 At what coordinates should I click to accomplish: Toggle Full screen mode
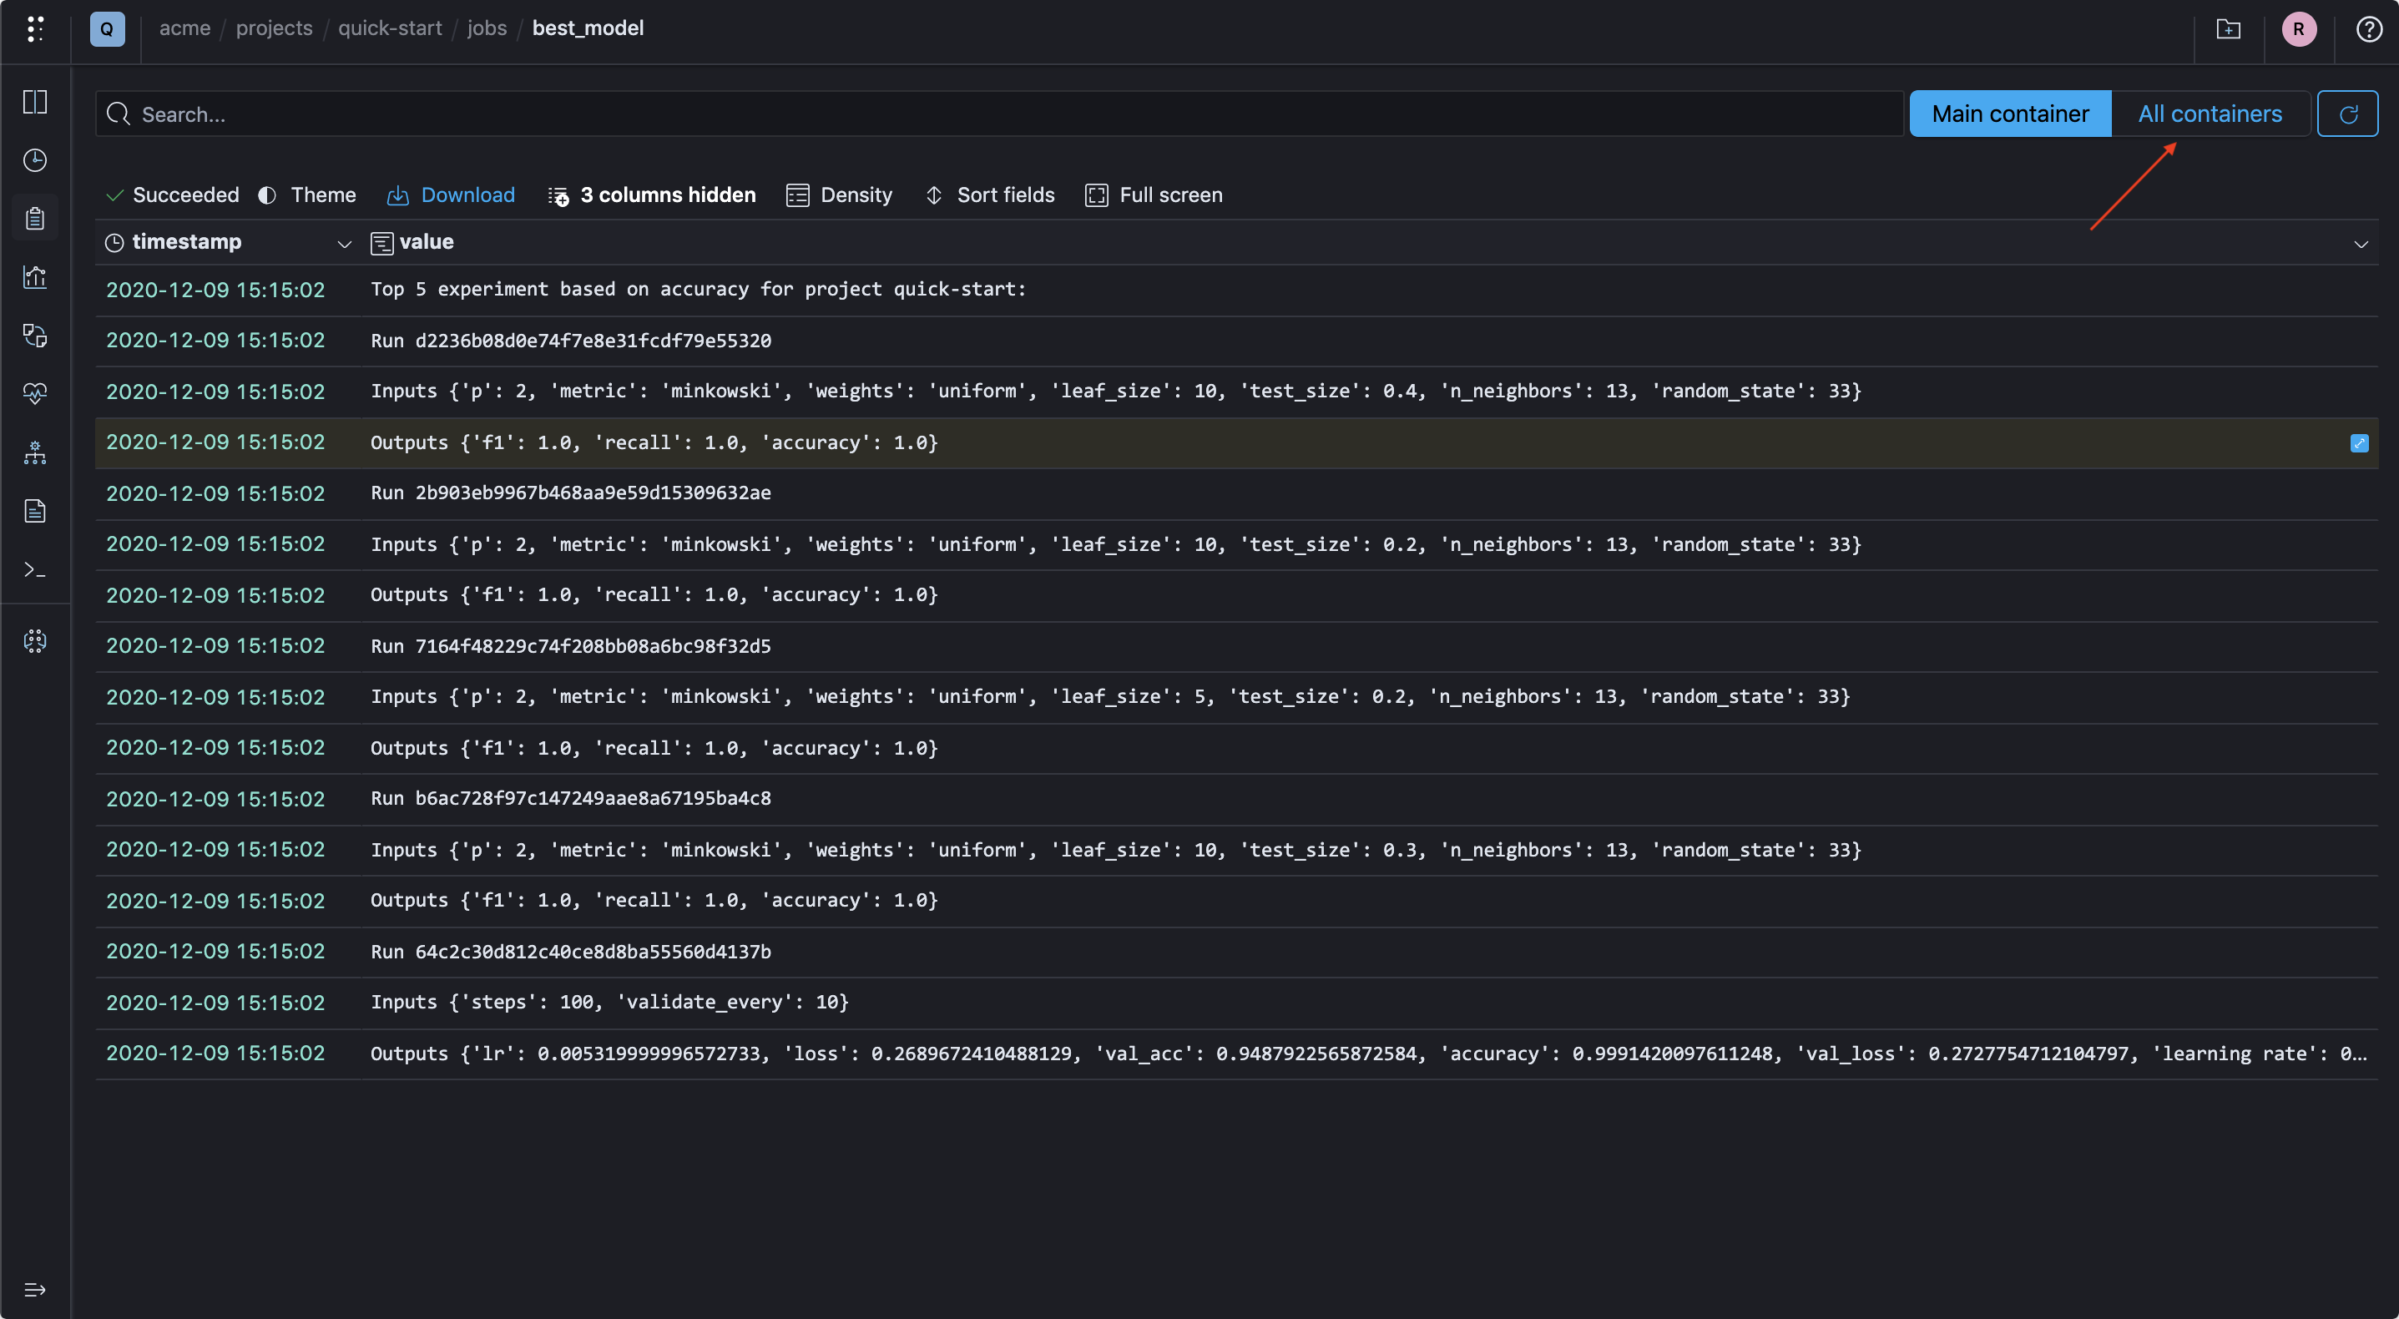(x=1154, y=195)
